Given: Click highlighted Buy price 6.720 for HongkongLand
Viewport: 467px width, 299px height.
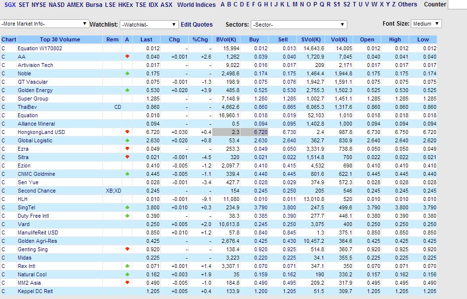Looking at the screenshot, I should pos(254,132).
